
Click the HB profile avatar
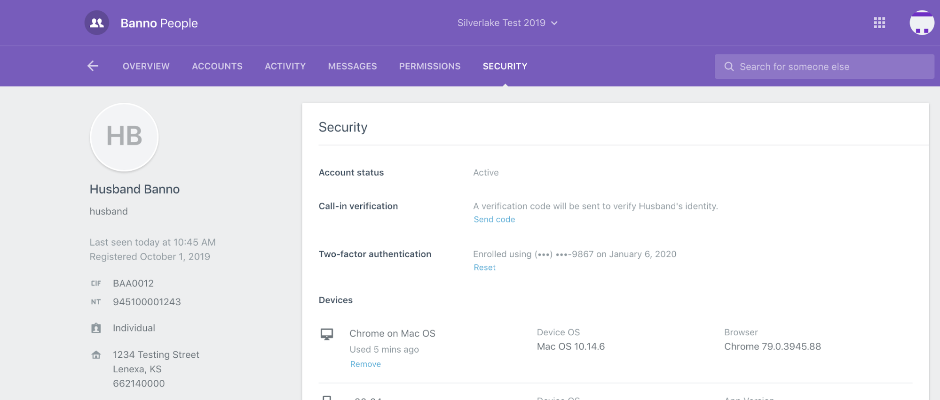pyautogui.click(x=124, y=137)
